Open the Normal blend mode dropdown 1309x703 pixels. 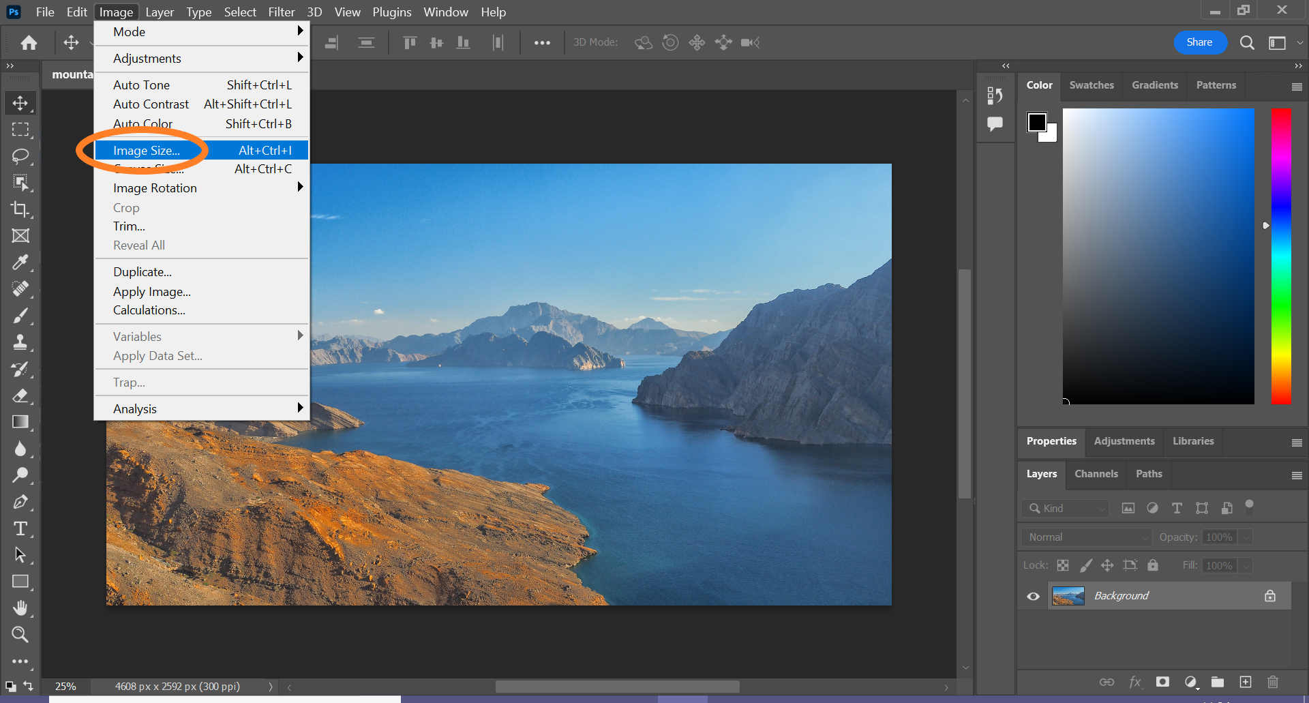(x=1086, y=537)
